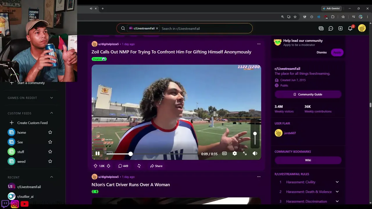Favorite the stuff custom feed
The width and height of the screenshot is (372, 209).
[x=50, y=152]
